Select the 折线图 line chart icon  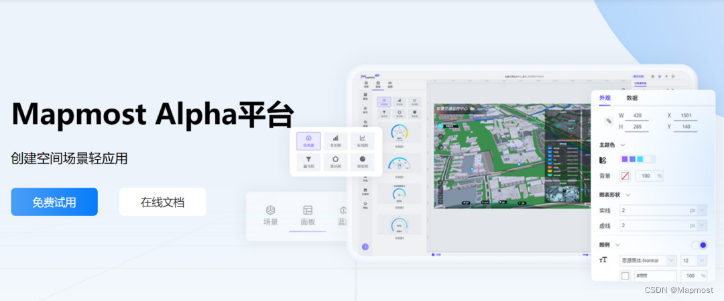(x=363, y=141)
